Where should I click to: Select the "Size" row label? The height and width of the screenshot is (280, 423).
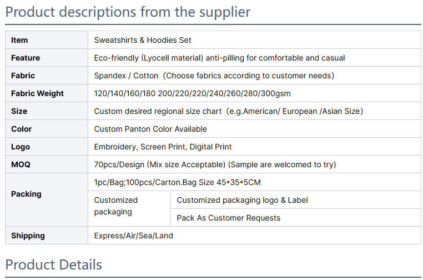pos(19,111)
